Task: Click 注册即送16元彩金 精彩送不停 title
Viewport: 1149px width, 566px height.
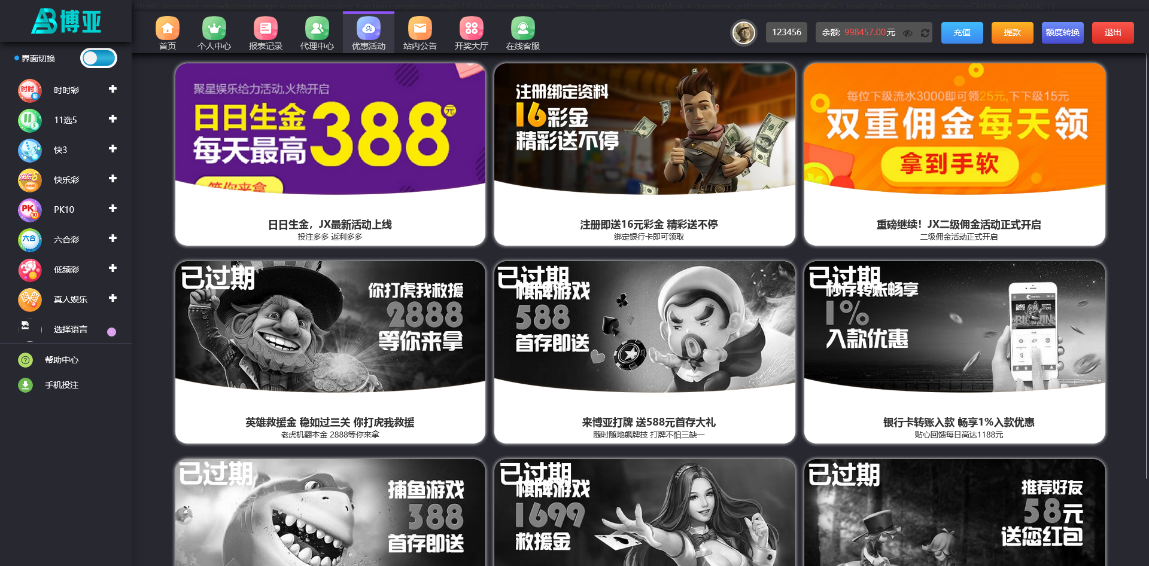Action: pyautogui.click(x=649, y=225)
